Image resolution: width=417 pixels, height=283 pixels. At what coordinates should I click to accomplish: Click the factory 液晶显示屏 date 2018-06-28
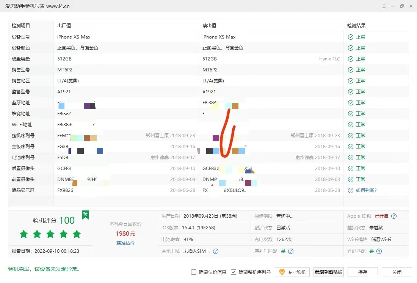point(183,190)
